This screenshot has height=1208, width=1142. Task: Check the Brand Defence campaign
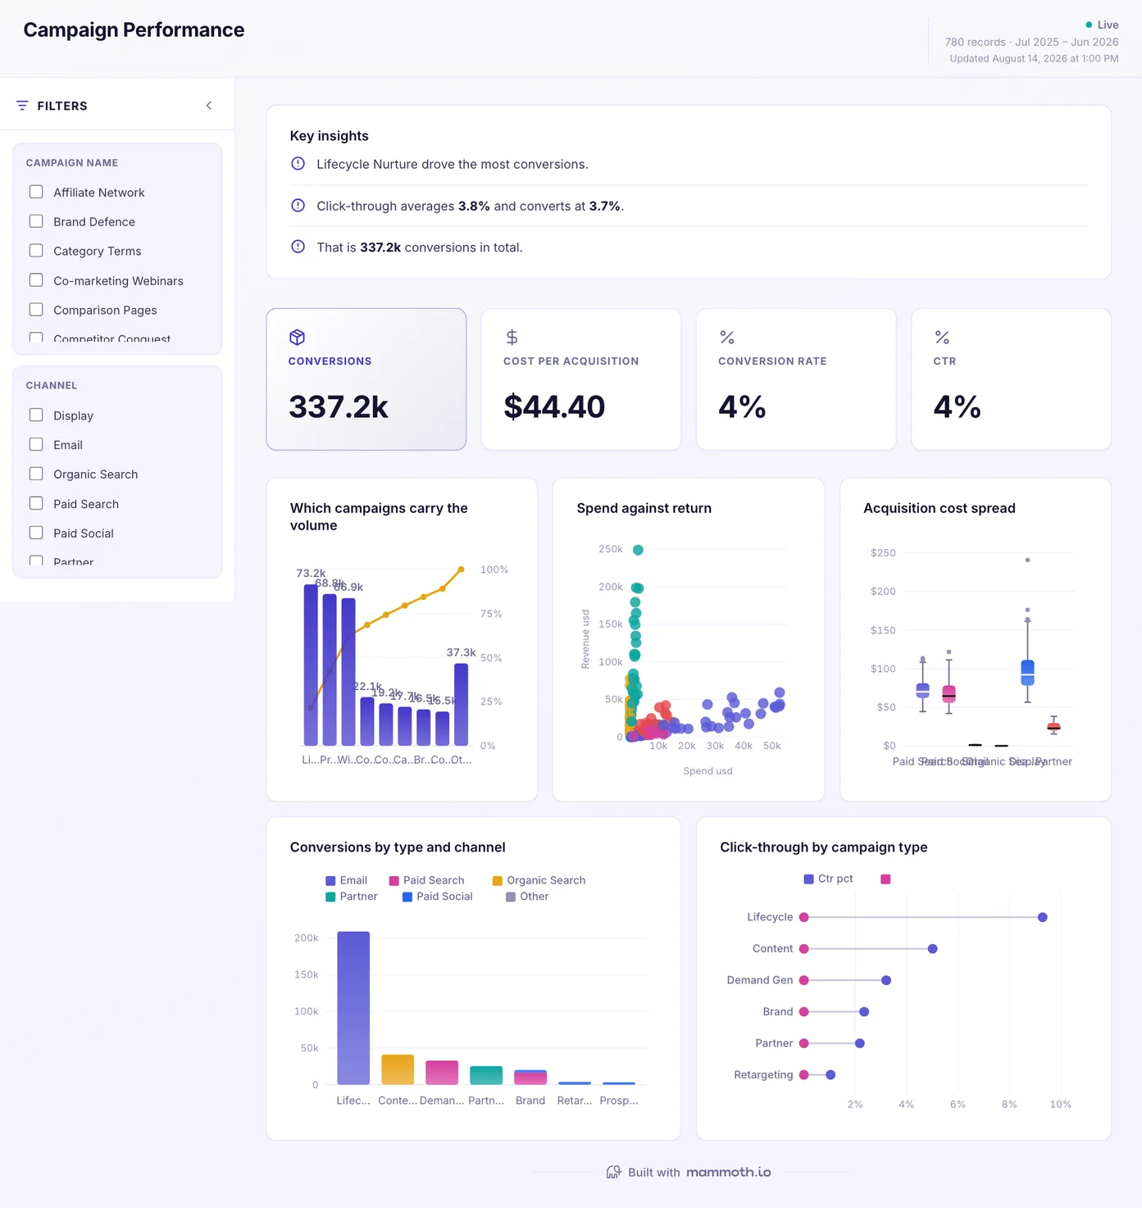pos(36,221)
